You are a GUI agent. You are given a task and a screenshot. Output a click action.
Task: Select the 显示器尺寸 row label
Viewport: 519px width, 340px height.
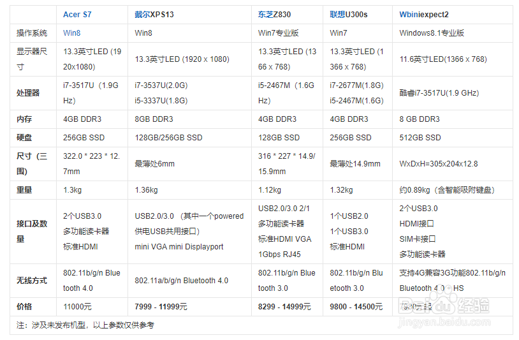(x=32, y=59)
